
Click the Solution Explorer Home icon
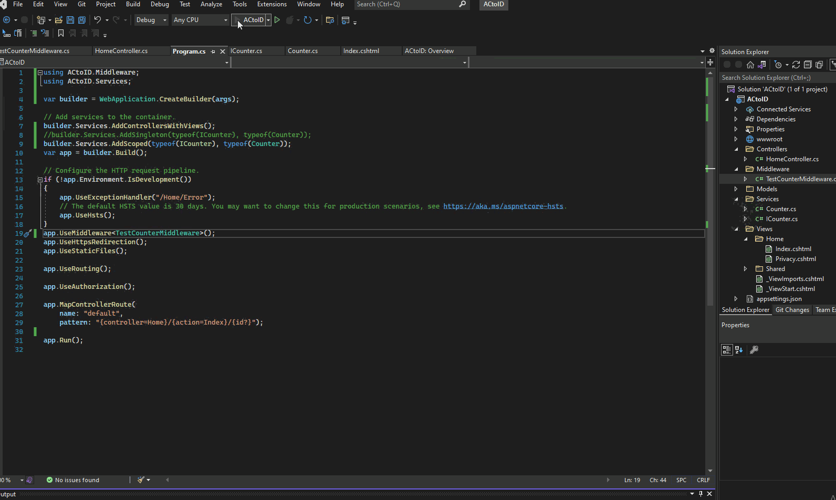(x=750, y=65)
